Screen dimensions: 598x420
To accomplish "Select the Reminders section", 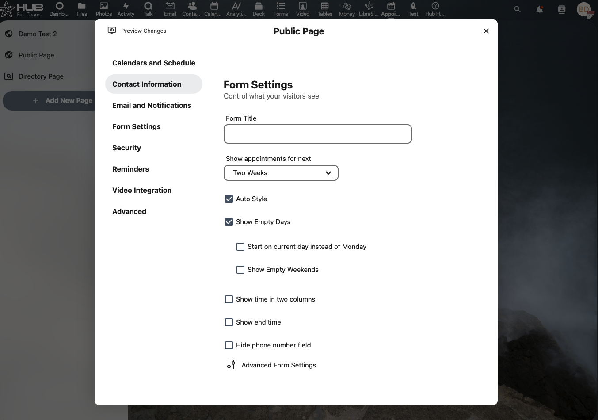I will click(154, 169).
